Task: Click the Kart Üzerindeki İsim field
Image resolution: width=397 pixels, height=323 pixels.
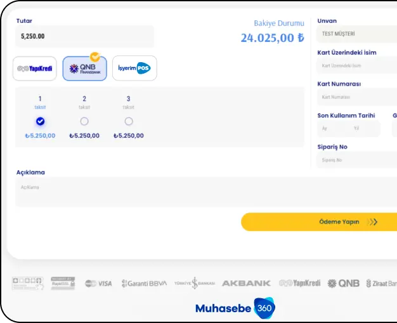Action: point(357,65)
